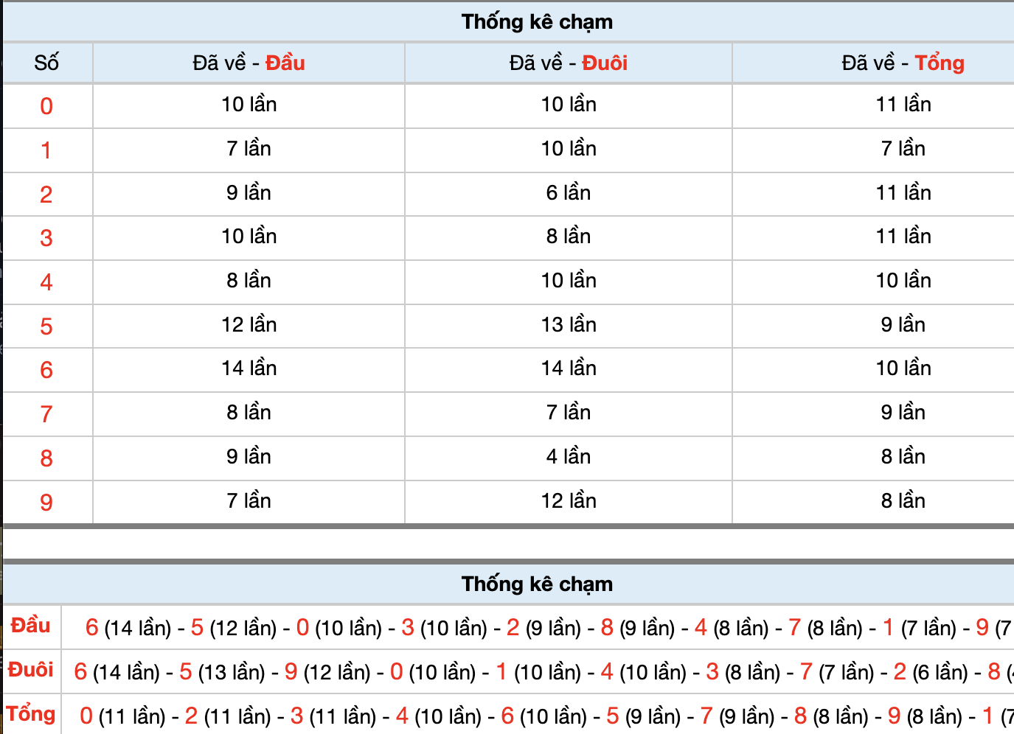This screenshot has height=734, width=1014.
Task: Click the red Đầu label in the summary table
Action: click(x=31, y=626)
